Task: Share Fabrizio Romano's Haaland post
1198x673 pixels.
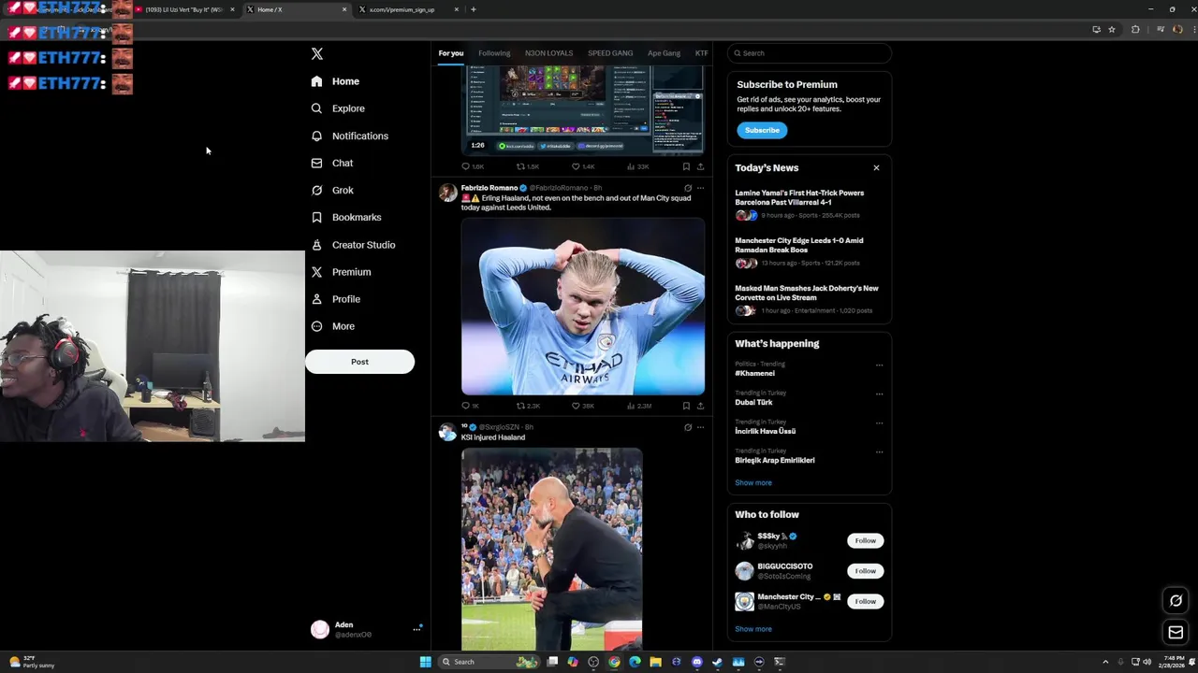Action: click(x=700, y=406)
